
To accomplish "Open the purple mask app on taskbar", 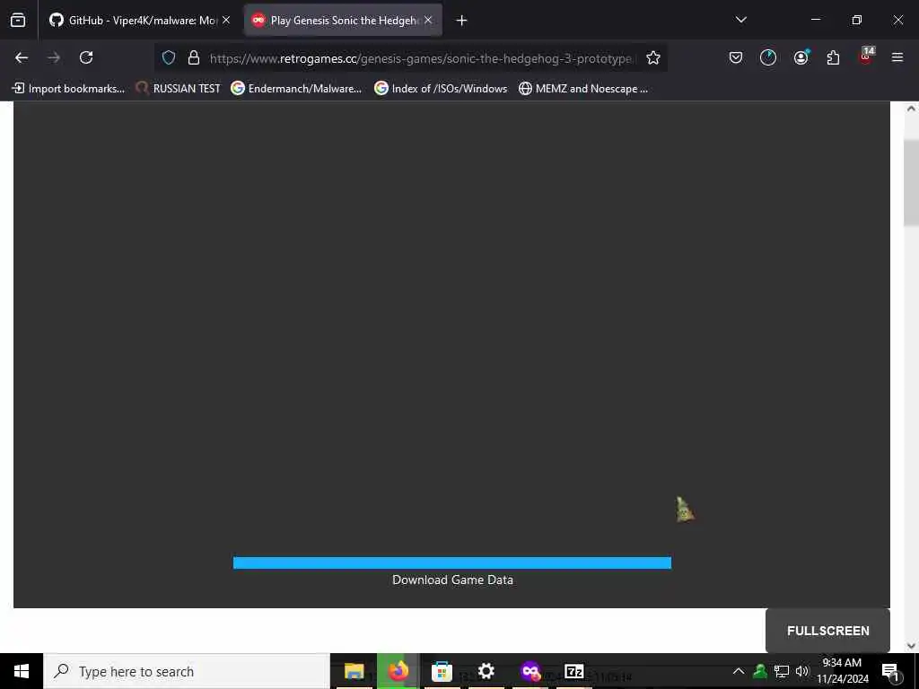I will pyautogui.click(x=530, y=671).
